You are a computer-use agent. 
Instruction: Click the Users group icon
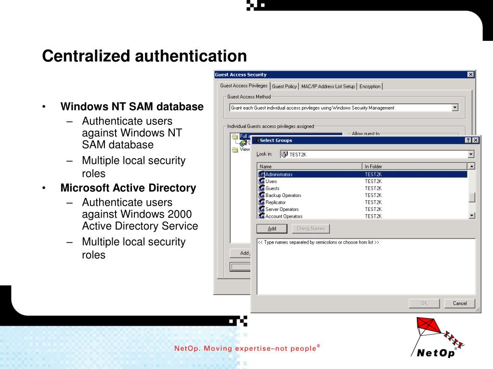pyautogui.click(x=261, y=181)
